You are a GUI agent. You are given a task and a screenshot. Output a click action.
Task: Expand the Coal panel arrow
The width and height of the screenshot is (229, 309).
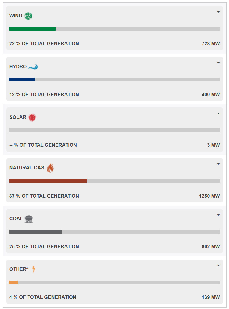pos(218,215)
